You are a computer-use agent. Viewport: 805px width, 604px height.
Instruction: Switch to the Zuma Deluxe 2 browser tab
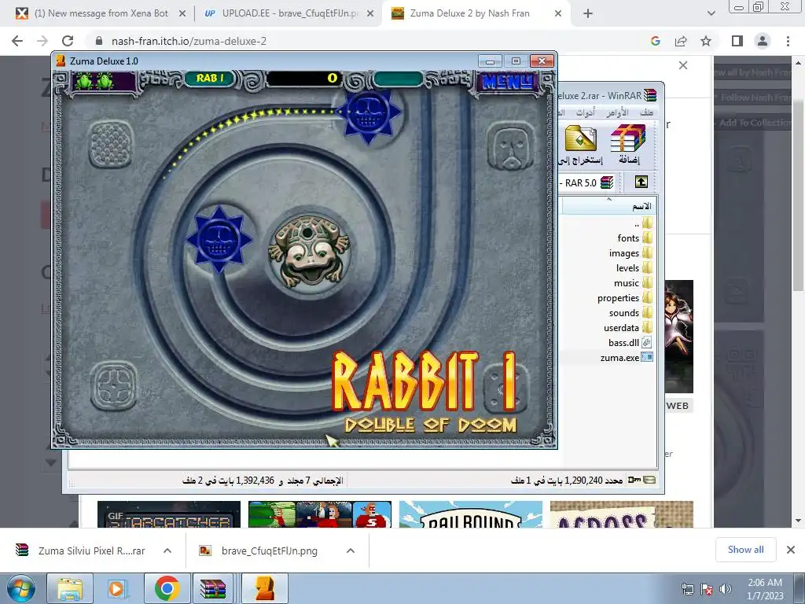(x=476, y=13)
